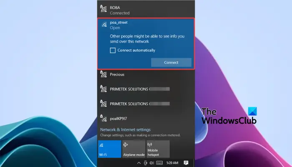This screenshot has width=292, height=167.
Task: Select the Precious Wi-Fi network
Action: 146,75
